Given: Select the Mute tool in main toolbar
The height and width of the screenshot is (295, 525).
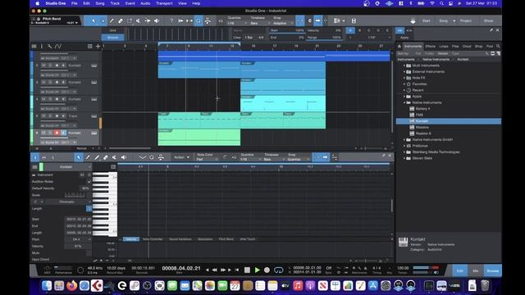Looking at the screenshot, I should click(148, 20).
